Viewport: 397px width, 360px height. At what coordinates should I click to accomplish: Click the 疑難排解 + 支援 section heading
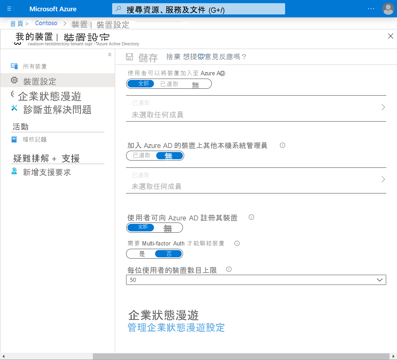pyautogui.click(x=46, y=158)
